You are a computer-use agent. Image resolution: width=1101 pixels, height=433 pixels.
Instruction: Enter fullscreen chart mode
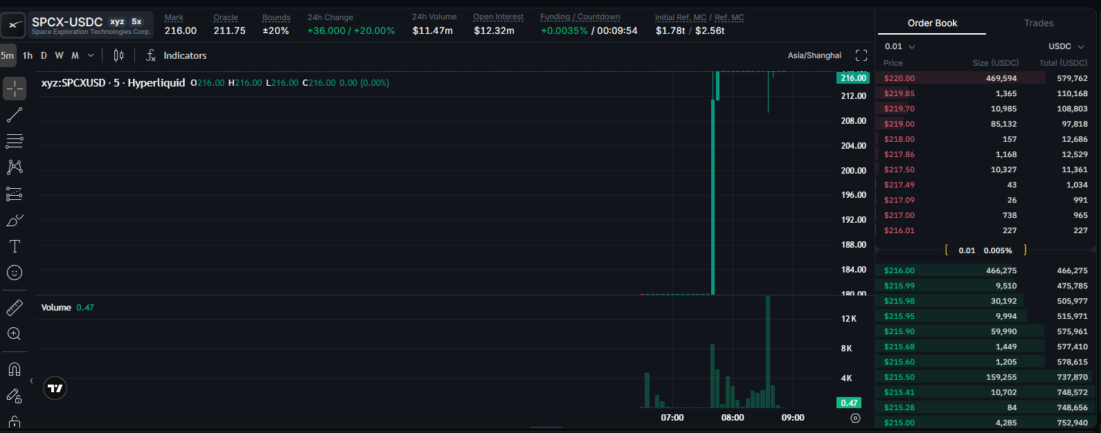click(861, 55)
